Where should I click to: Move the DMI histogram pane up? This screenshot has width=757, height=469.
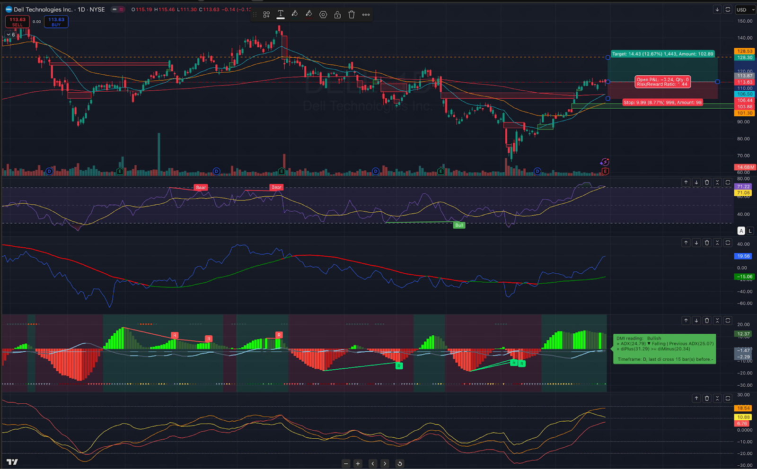[686, 321]
